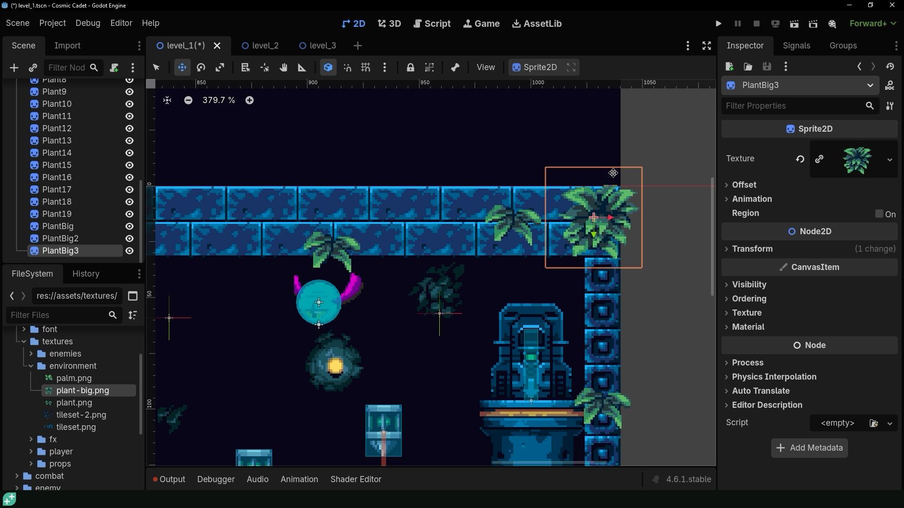Viewport: 904px width, 508px height.
Task: Run the project with Play button
Action: (x=718, y=24)
